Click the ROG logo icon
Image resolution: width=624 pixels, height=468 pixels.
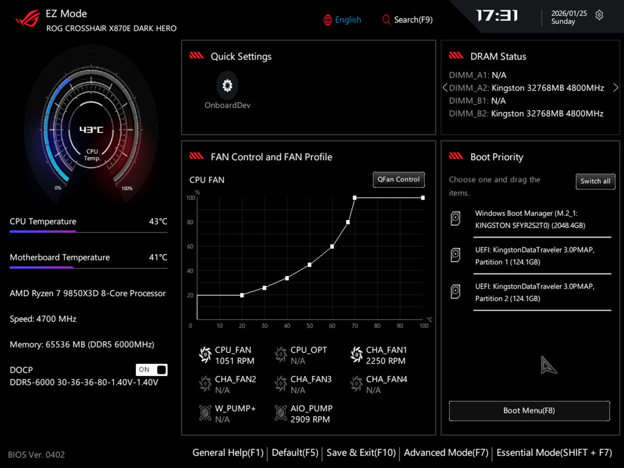pyautogui.click(x=27, y=19)
